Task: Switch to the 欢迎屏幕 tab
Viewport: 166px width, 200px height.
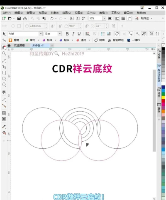Action: 19,45
